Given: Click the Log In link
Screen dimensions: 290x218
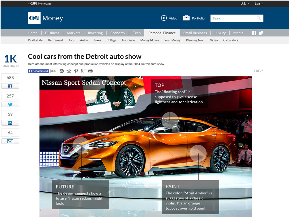Looking at the screenshot, I should 259,3.
